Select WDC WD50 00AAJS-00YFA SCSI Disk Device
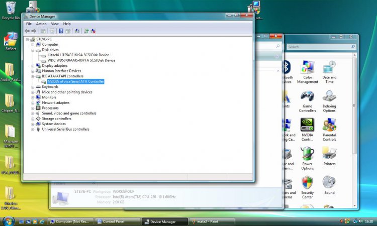The height and width of the screenshot is (226, 377). tap(81, 60)
